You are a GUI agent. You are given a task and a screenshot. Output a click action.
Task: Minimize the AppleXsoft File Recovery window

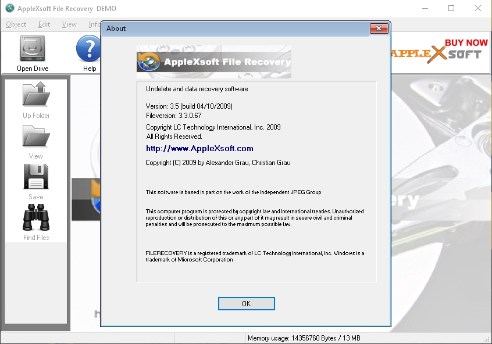[425, 9]
